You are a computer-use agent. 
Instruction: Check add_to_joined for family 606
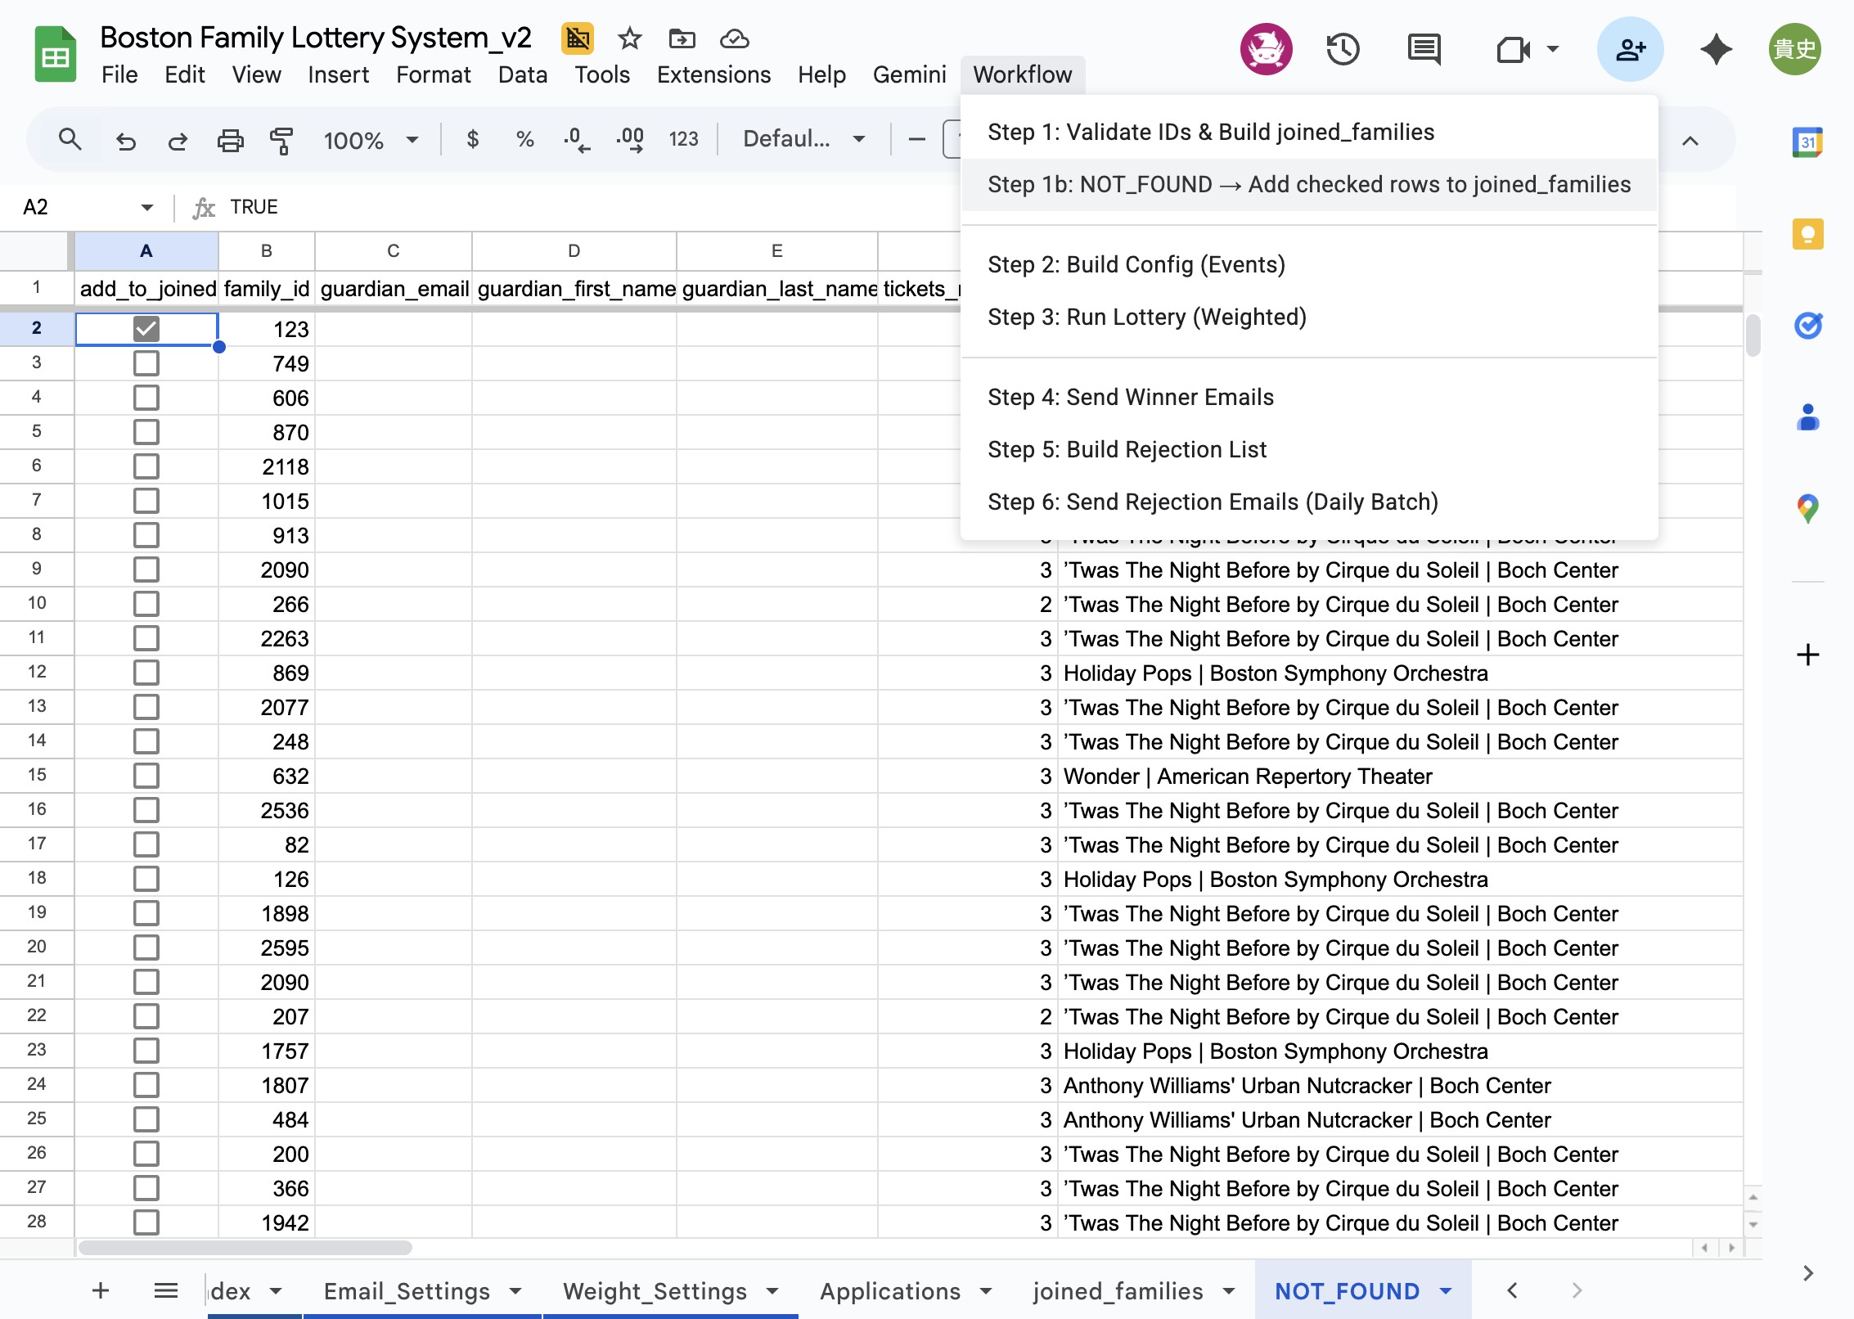point(146,398)
